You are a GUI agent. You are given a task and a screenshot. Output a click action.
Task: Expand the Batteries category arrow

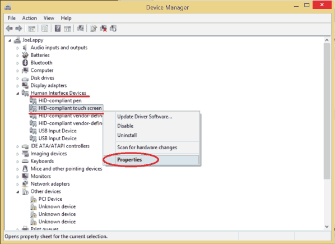point(17,56)
